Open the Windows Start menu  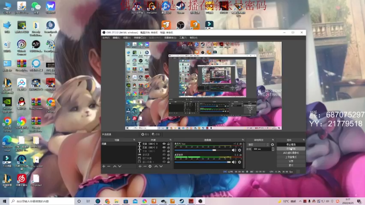click(5, 201)
